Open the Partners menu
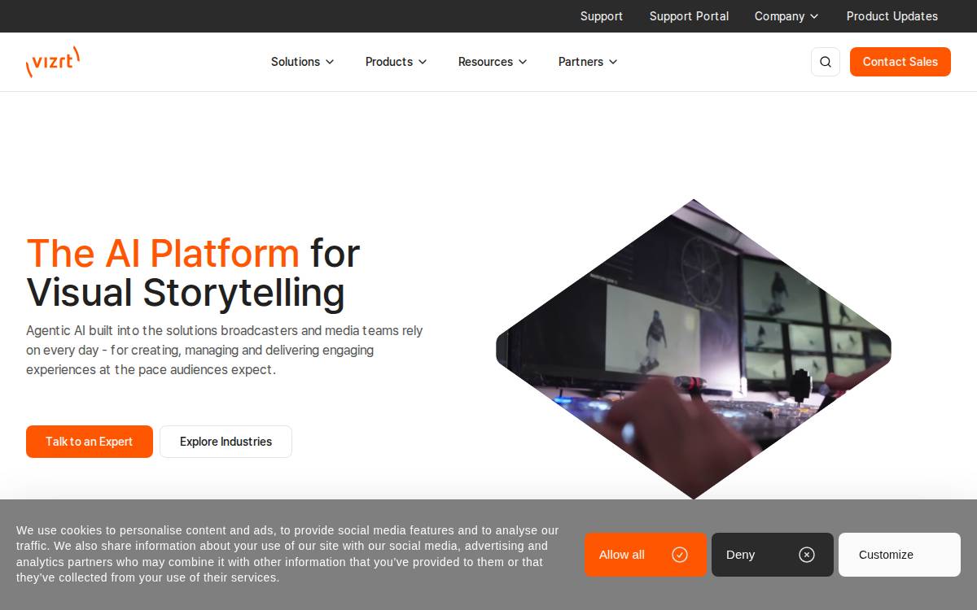Screen dimensions: 977x610 [x=588, y=62]
